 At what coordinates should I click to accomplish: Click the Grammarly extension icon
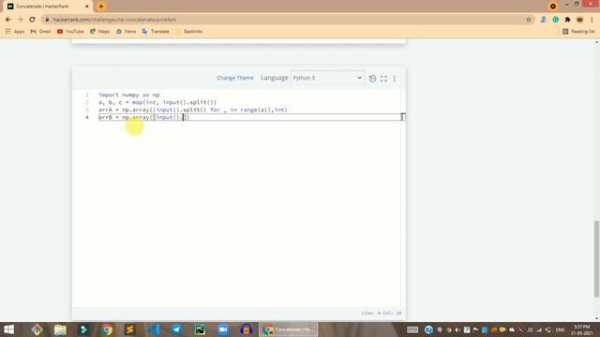[x=556, y=20]
